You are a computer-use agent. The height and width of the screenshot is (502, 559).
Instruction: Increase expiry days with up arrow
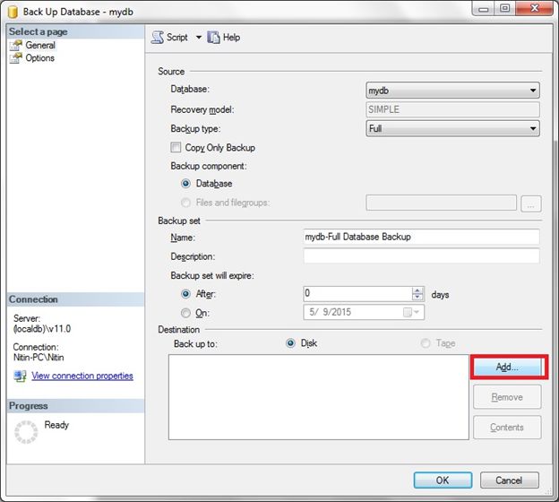point(417,290)
